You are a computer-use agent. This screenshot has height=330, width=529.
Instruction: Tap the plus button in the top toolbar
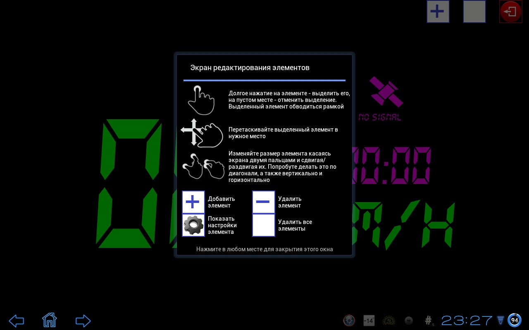point(438,12)
